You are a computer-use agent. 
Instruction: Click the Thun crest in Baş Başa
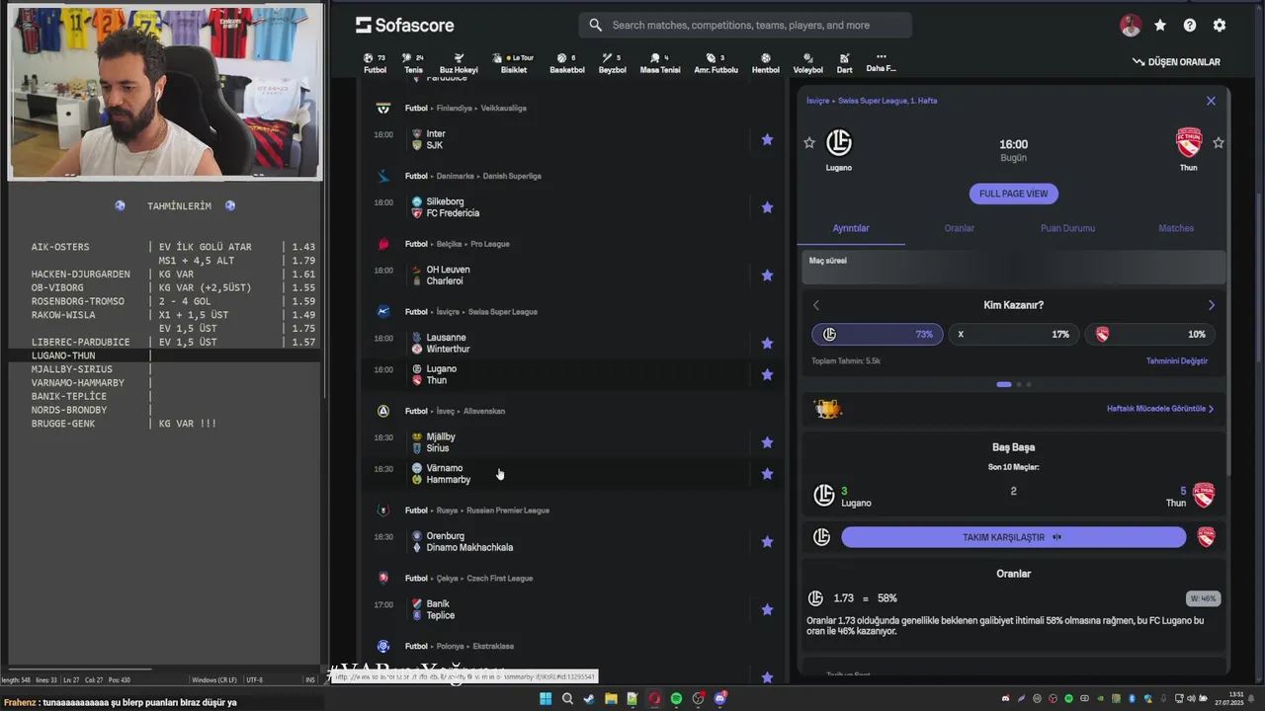coord(1204,495)
